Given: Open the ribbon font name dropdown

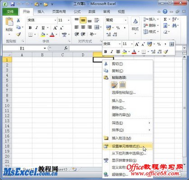Looking at the screenshot, I should (55, 20).
